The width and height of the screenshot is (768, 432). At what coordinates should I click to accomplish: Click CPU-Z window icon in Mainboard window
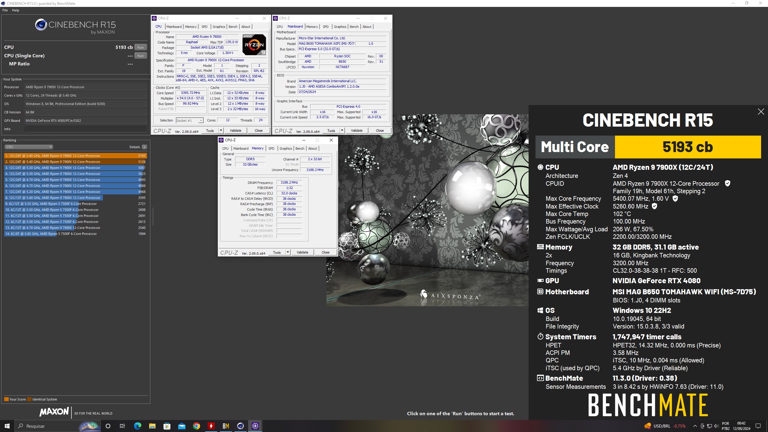[x=275, y=18]
